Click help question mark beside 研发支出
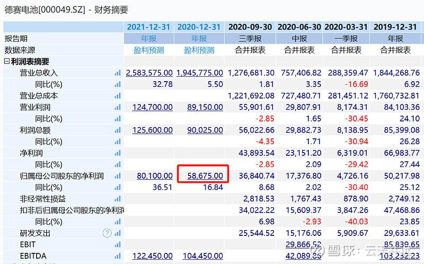The width and height of the screenshot is (424, 264). click(107, 233)
